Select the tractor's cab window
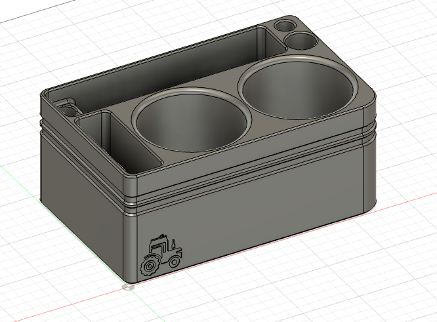Screen dimensions: 437x322 point(157,249)
